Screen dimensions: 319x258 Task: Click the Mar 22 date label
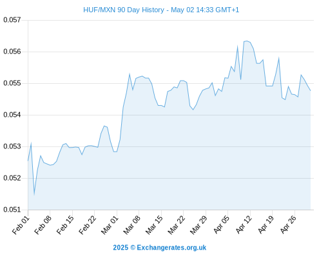point(177,224)
